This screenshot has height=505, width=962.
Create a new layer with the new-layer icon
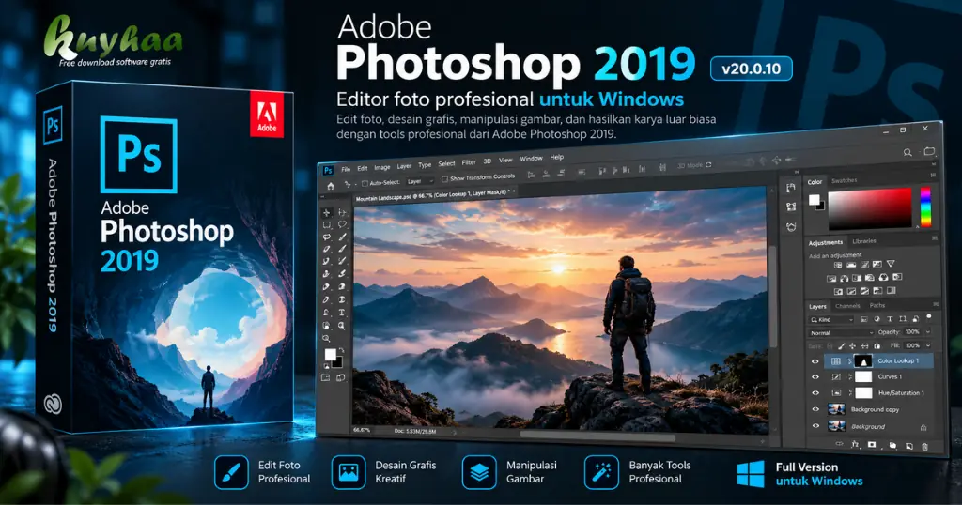click(908, 446)
